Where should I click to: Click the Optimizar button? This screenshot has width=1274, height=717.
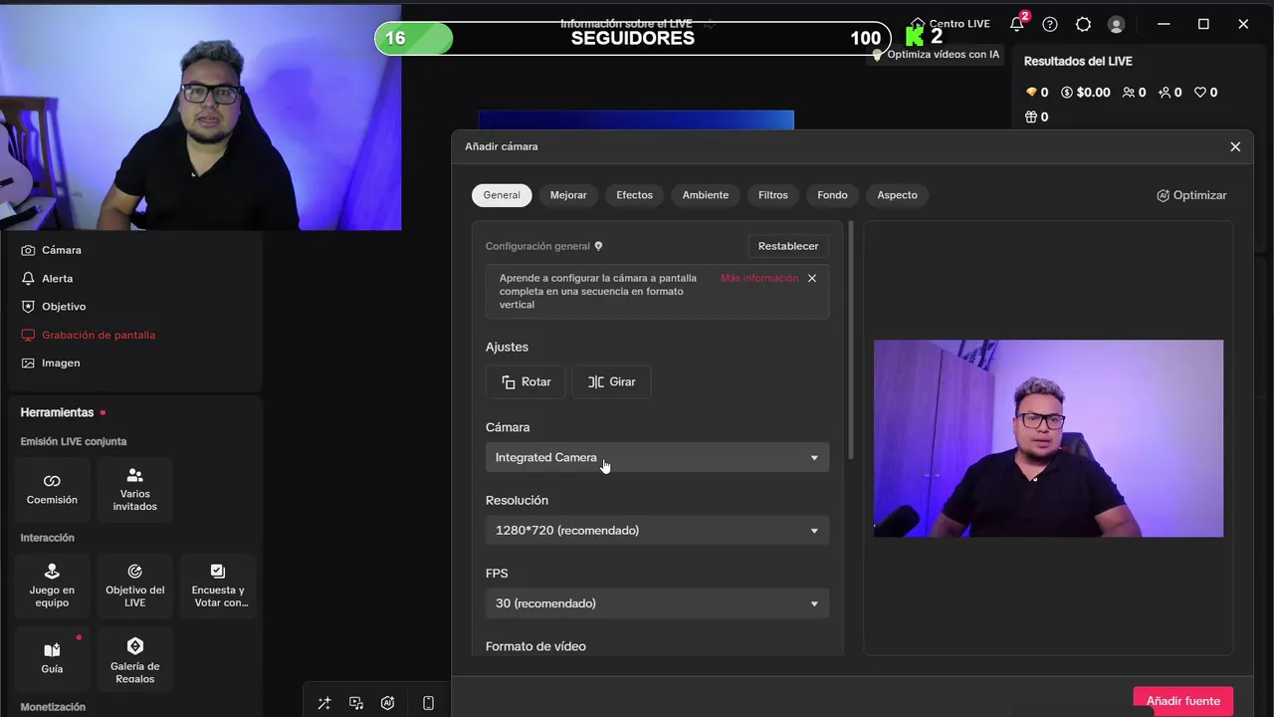pyautogui.click(x=1191, y=195)
